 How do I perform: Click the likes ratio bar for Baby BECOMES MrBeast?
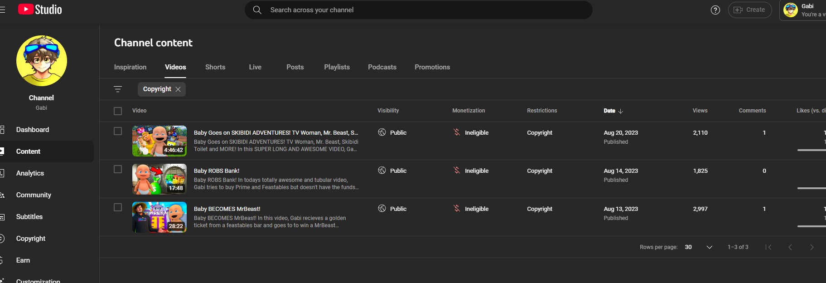point(812,226)
